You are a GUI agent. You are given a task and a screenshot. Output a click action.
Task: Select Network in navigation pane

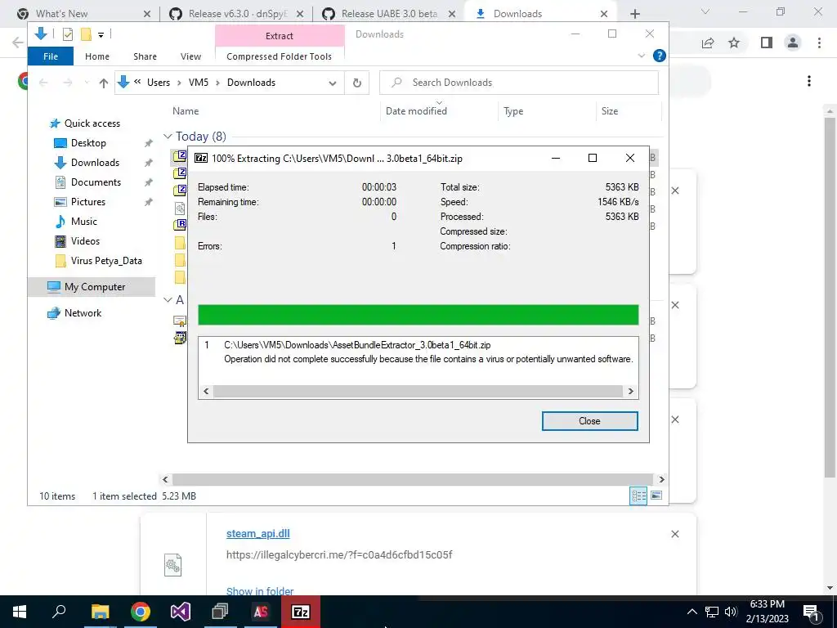coord(83,313)
